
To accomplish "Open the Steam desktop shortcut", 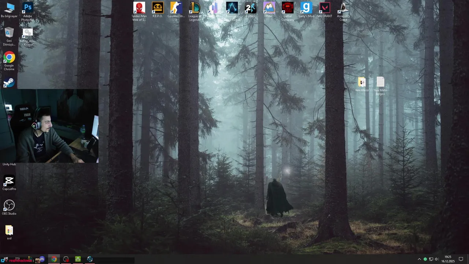I will point(9,82).
